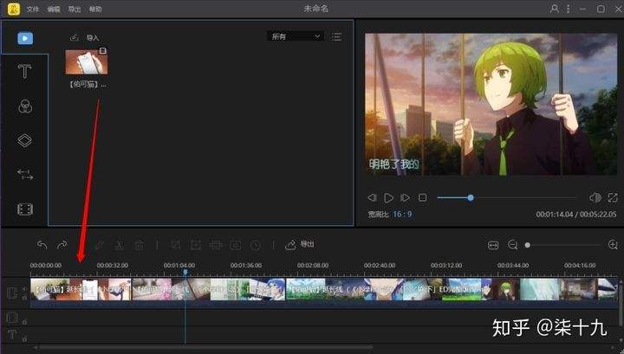
Task: Click the yellow app logo icon
Action: (x=14, y=9)
